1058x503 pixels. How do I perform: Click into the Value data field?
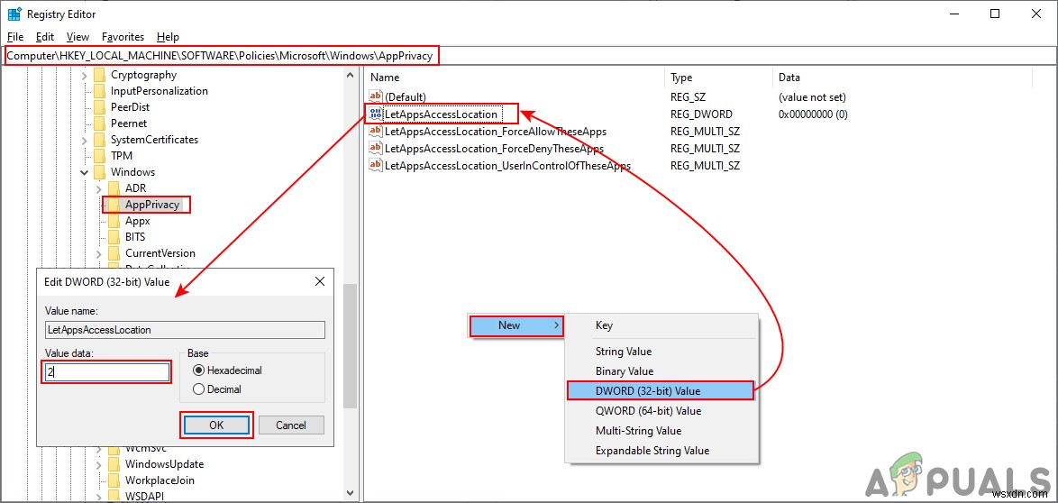106,372
